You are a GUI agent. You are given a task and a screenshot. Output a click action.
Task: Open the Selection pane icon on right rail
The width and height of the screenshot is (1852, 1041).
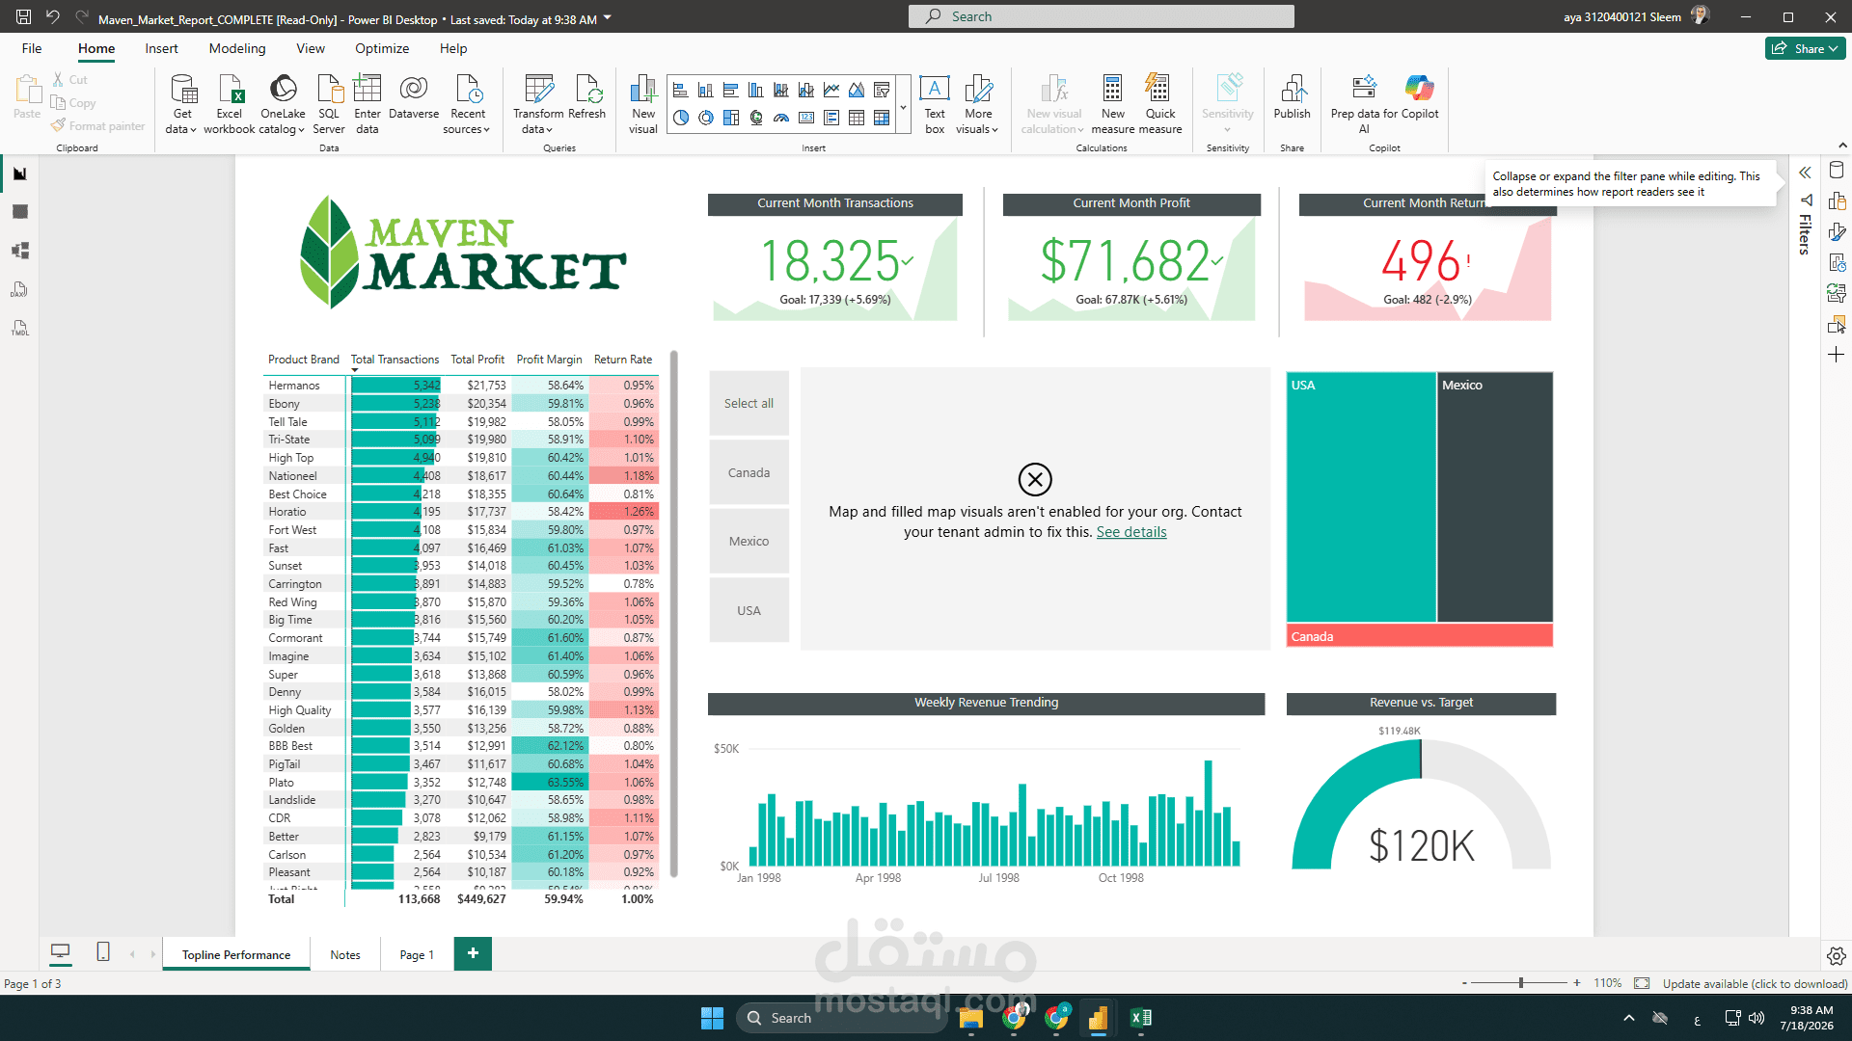tap(1837, 325)
